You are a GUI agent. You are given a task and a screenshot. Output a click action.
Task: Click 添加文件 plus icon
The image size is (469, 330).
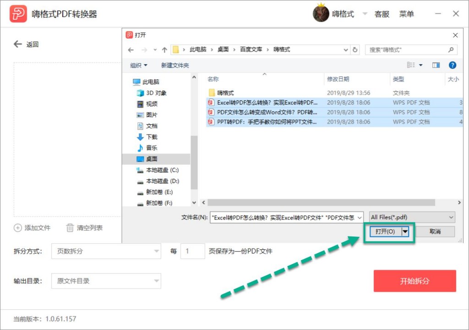tap(18, 228)
